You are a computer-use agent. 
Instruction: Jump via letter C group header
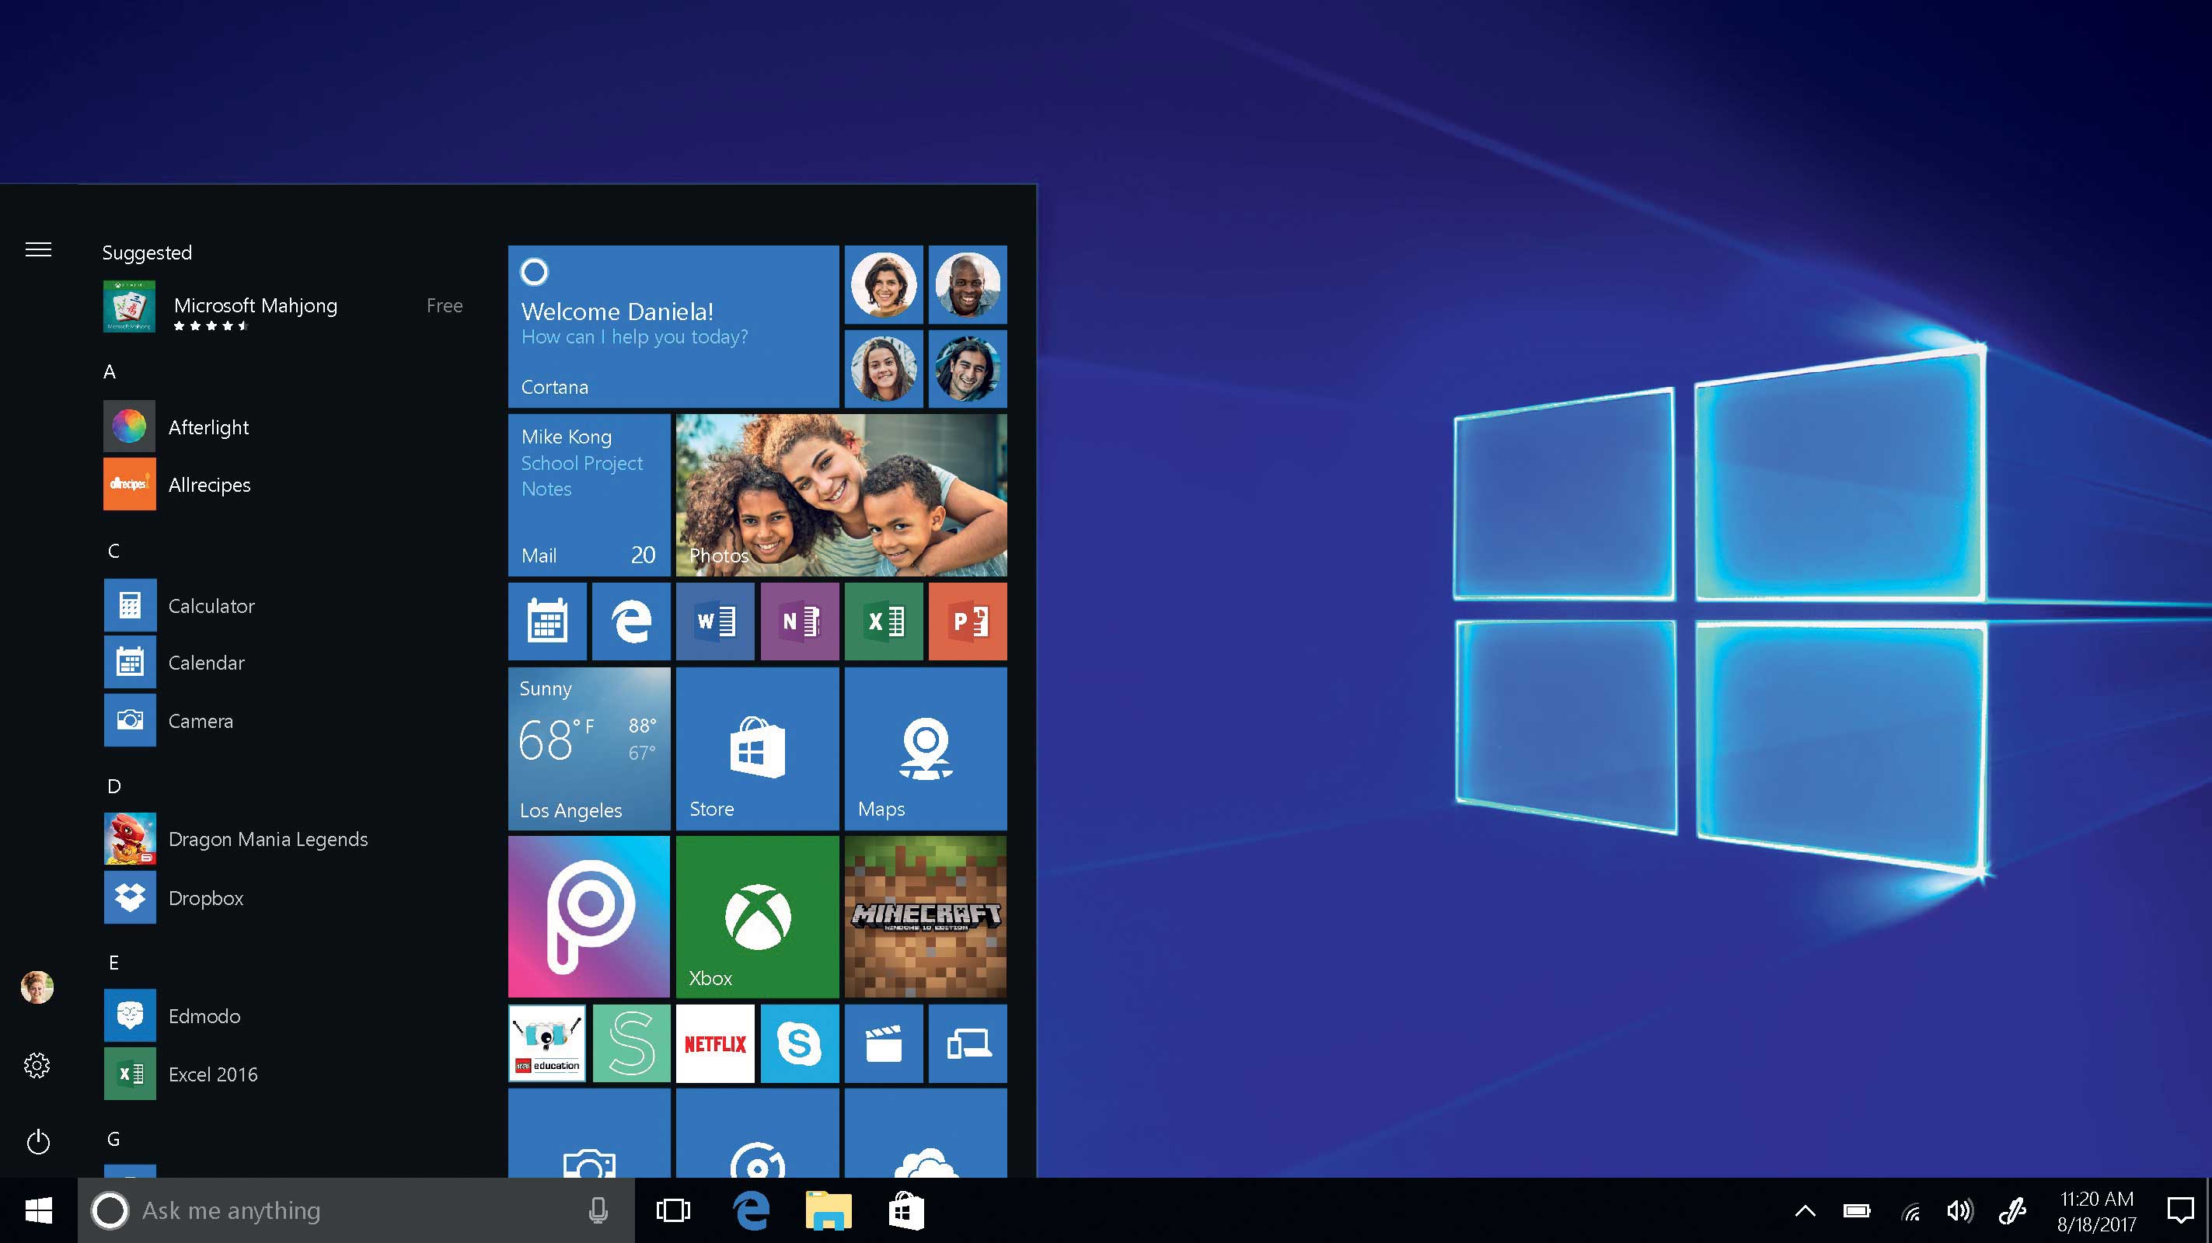click(x=113, y=551)
